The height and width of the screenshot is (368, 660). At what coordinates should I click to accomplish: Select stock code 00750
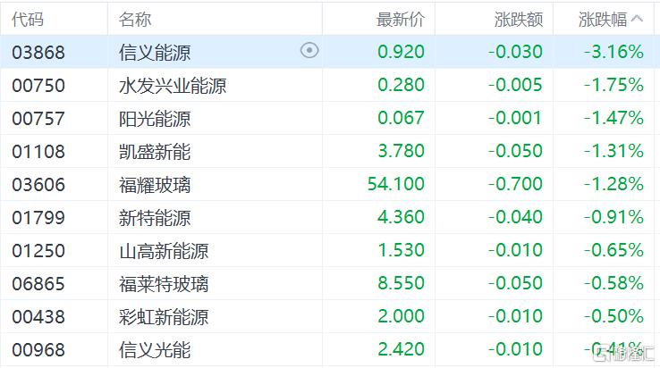[x=38, y=86]
